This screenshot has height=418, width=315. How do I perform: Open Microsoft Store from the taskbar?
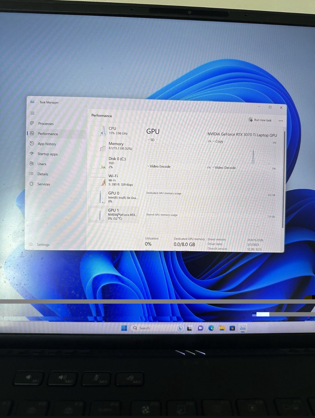232,328
